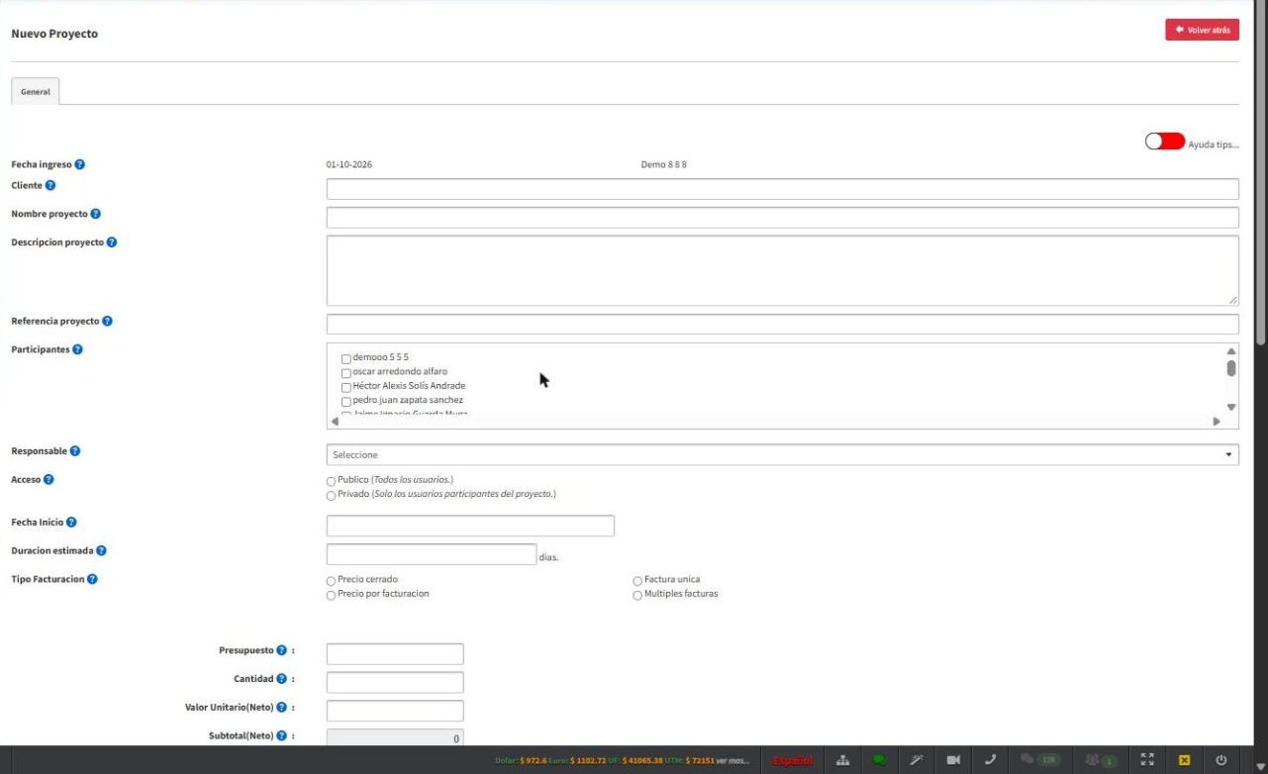The width and height of the screenshot is (1268, 774).
Task: Click the Volver atrás button
Action: [1203, 30]
